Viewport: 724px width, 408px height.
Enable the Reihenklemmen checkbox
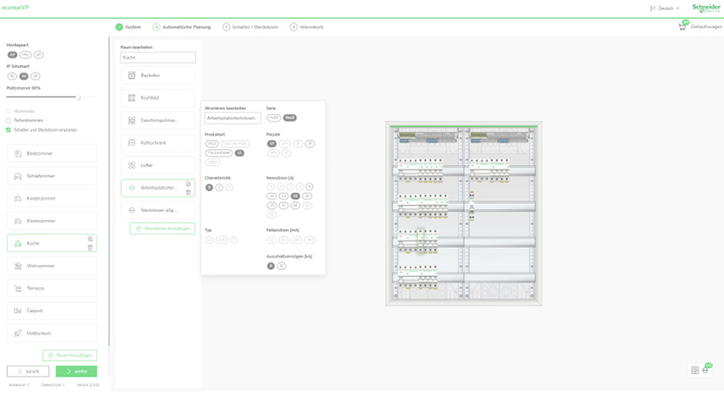point(8,120)
